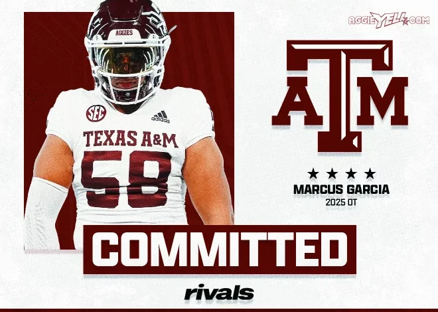Click the adidas logo on the jersey
Image resolution: width=438 pixels, height=312 pixels.
(161, 117)
